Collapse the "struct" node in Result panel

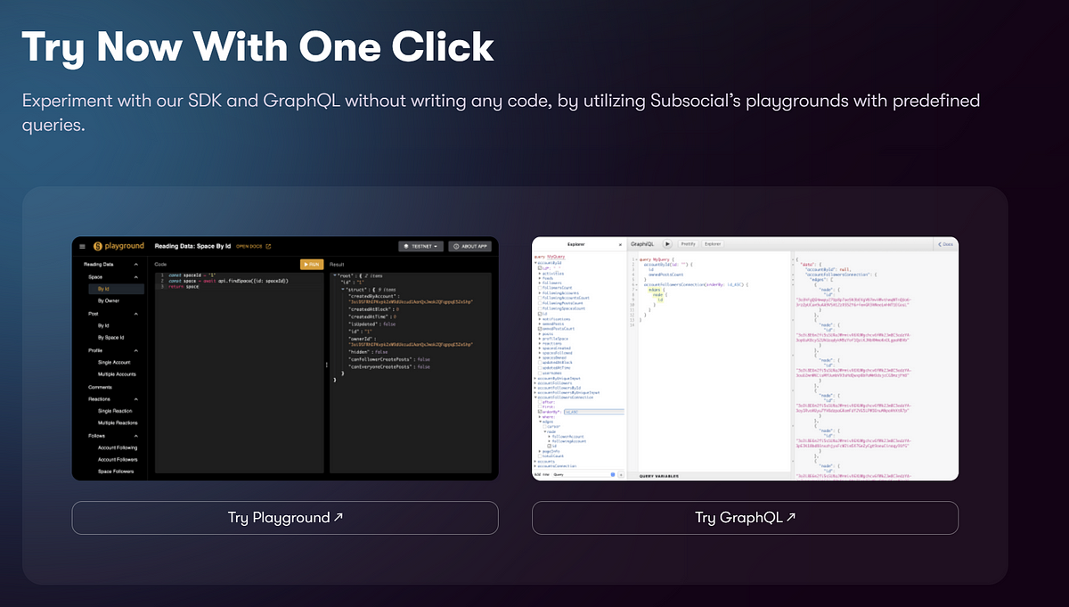(343, 289)
